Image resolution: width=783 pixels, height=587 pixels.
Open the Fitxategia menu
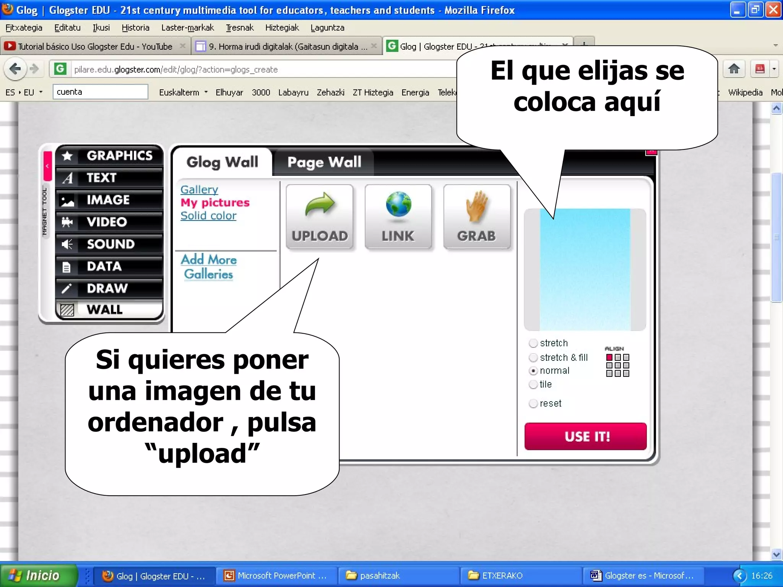(24, 28)
